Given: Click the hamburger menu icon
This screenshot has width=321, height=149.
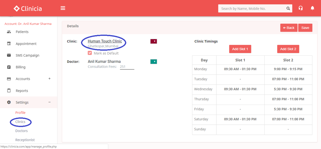Looking at the screenshot, I should pos(63,8).
